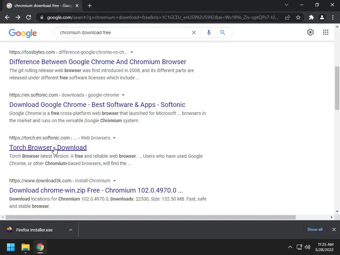Click the horizontal scrollbar left arrow

pyautogui.click(x=3, y=217)
